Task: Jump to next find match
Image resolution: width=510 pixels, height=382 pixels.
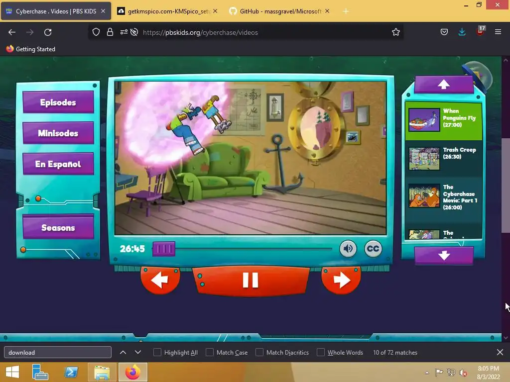Action: pos(138,353)
